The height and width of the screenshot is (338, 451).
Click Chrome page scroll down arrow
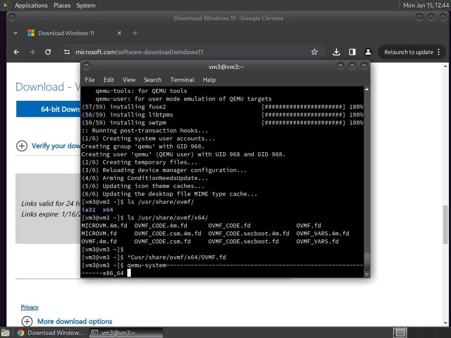tap(445, 323)
